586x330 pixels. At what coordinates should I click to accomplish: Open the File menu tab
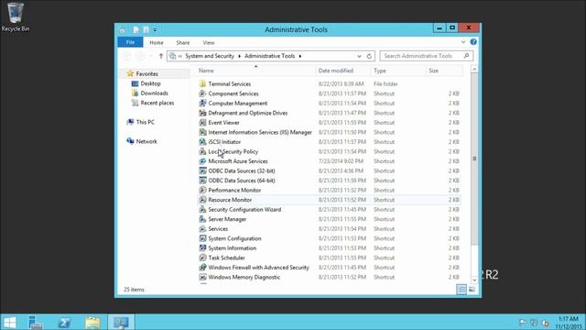pyautogui.click(x=130, y=42)
